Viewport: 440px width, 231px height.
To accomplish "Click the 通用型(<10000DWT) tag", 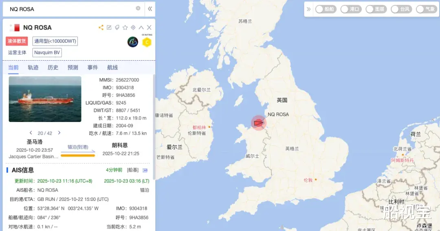I will click(55, 41).
